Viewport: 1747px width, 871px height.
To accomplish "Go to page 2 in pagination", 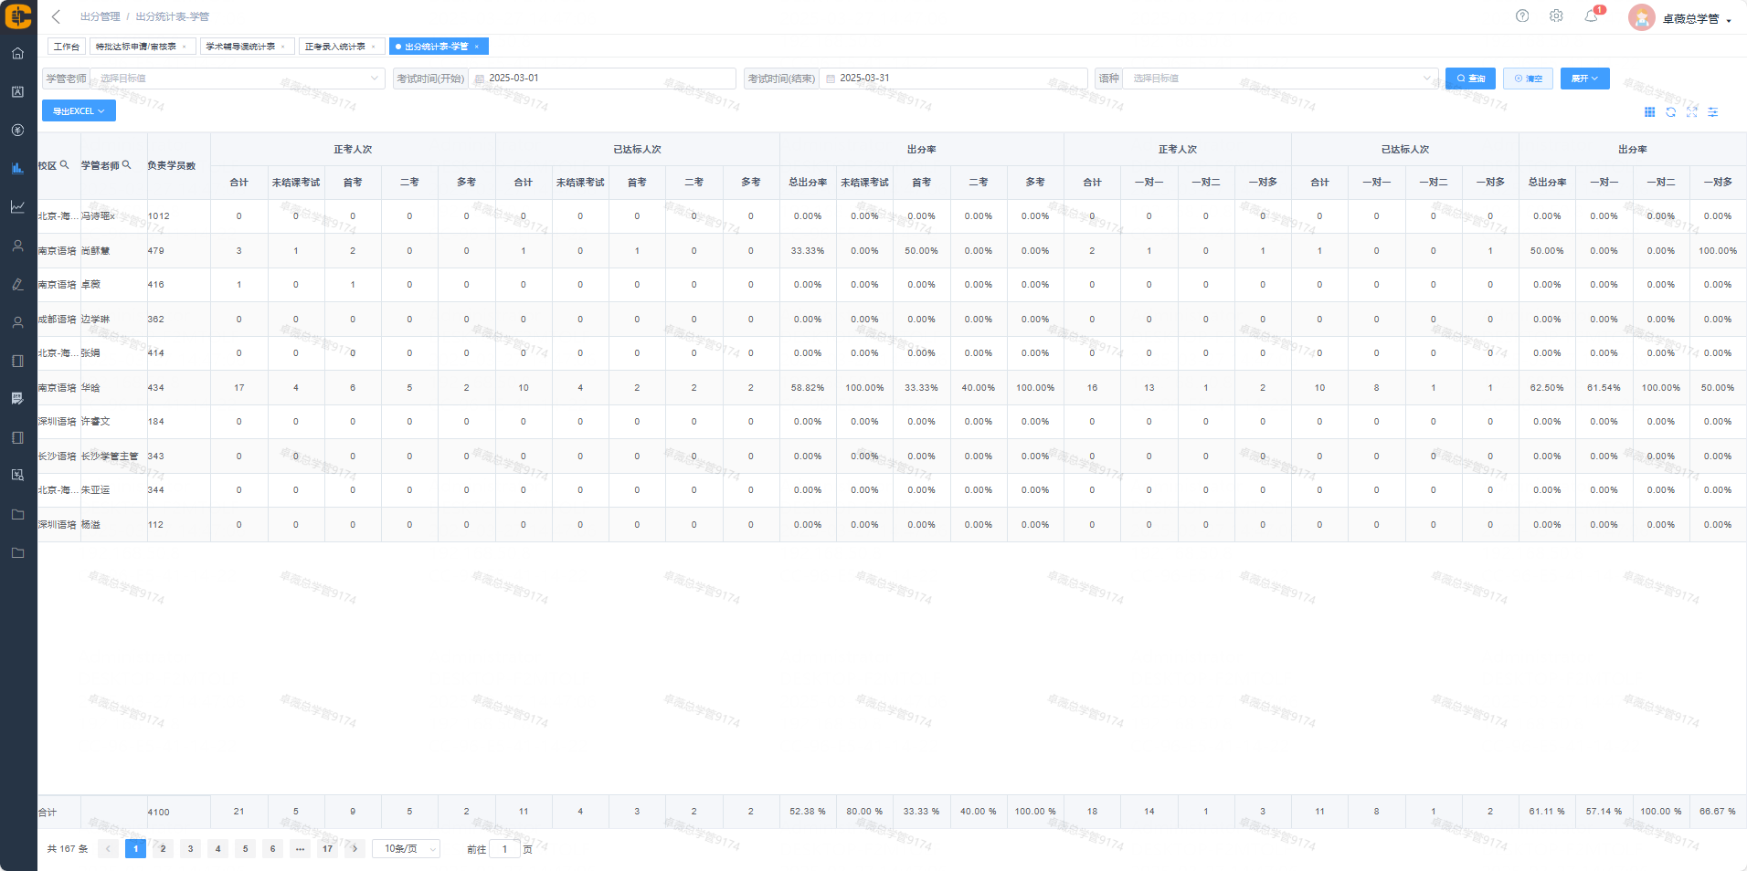I will click(163, 849).
